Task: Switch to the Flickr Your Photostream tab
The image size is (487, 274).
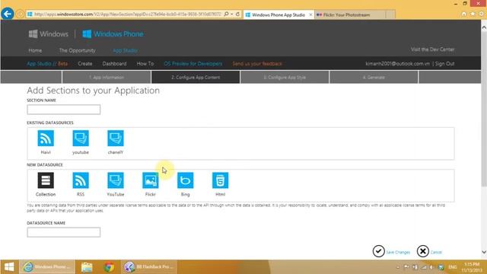Action: click(x=350, y=14)
